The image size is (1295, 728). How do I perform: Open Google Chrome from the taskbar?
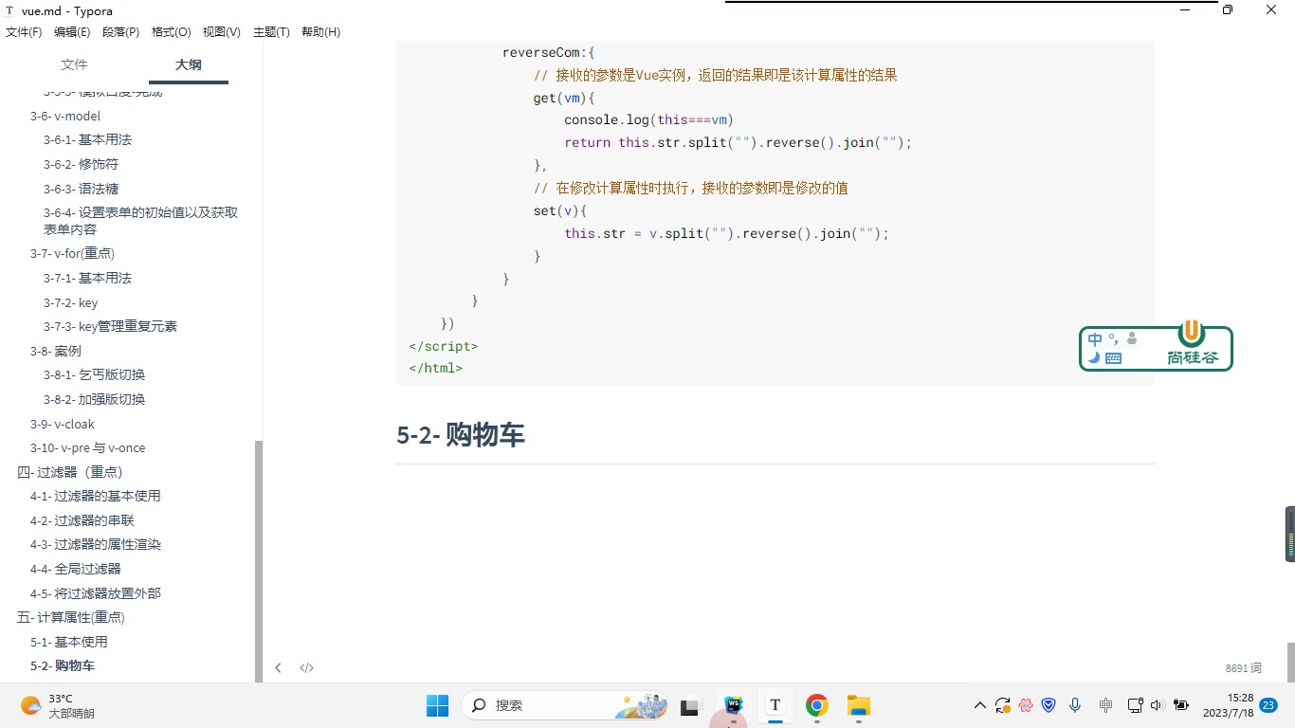point(816,705)
